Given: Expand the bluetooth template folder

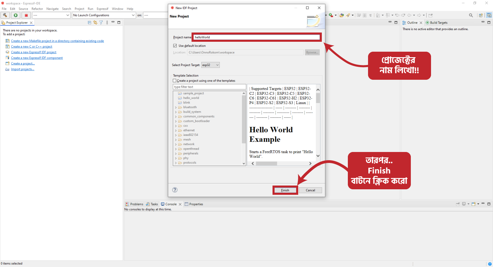Looking at the screenshot, I should click(176, 107).
